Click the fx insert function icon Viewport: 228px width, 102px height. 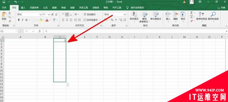[x=40, y=31]
